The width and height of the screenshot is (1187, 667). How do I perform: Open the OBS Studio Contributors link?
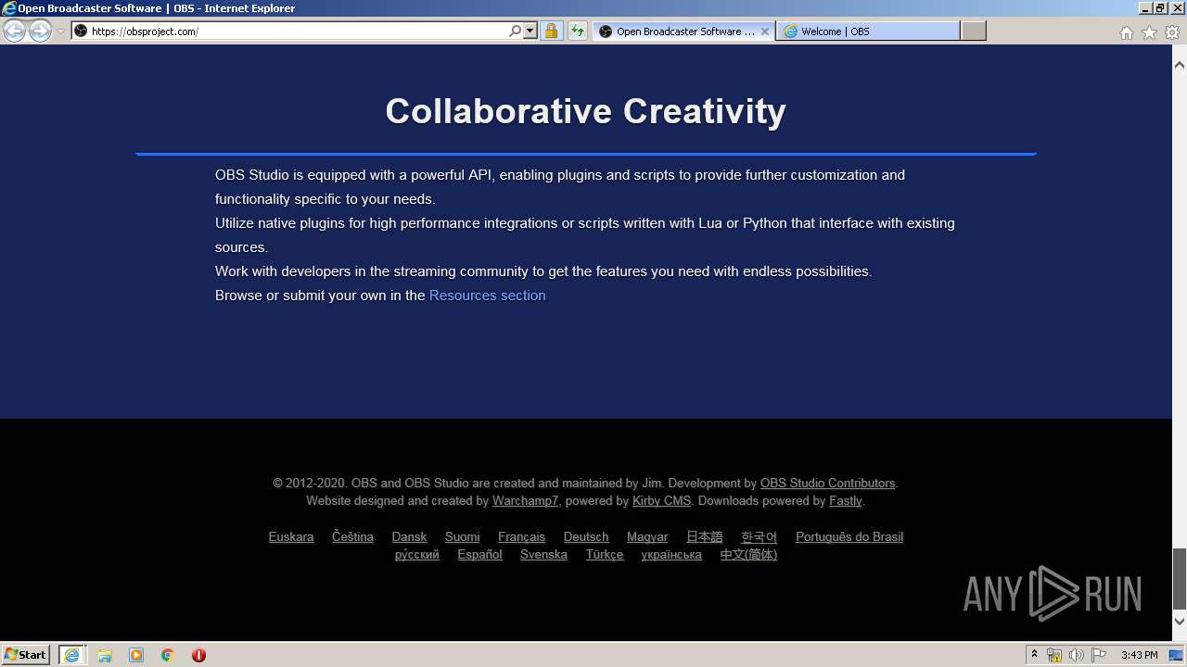827,484
